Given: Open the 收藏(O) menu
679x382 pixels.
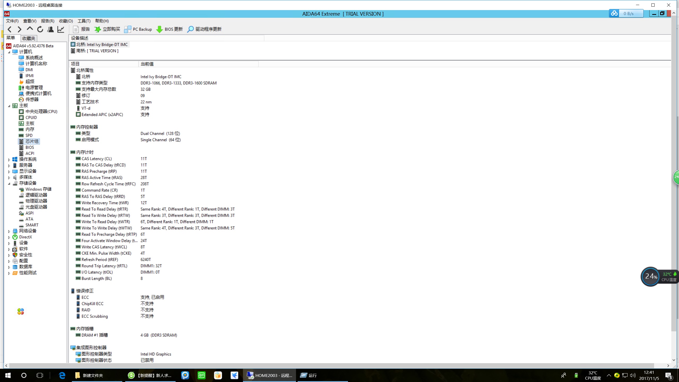Looking at the screenshot, I should (66, 21).
